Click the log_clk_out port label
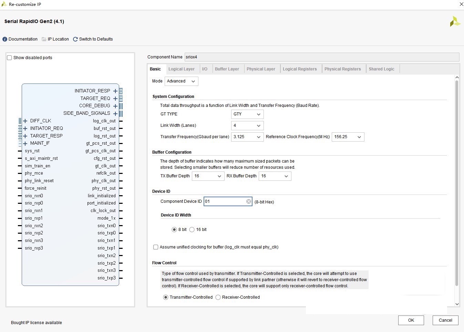This screenshot has height=332, width=464. click(104, 121)
